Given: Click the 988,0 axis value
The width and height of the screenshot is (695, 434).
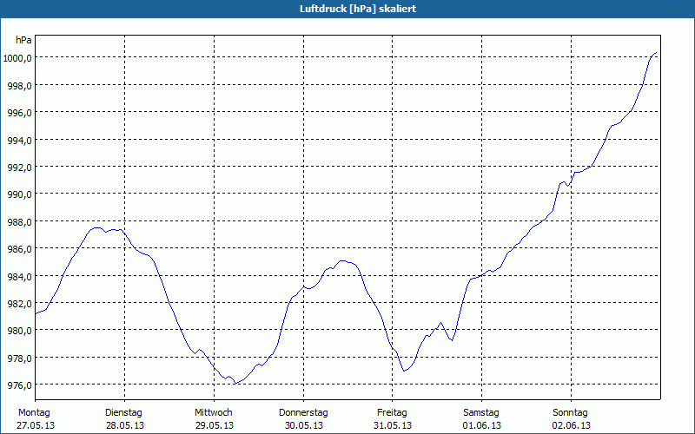Looking at the screenshot, I should [19, 222].
